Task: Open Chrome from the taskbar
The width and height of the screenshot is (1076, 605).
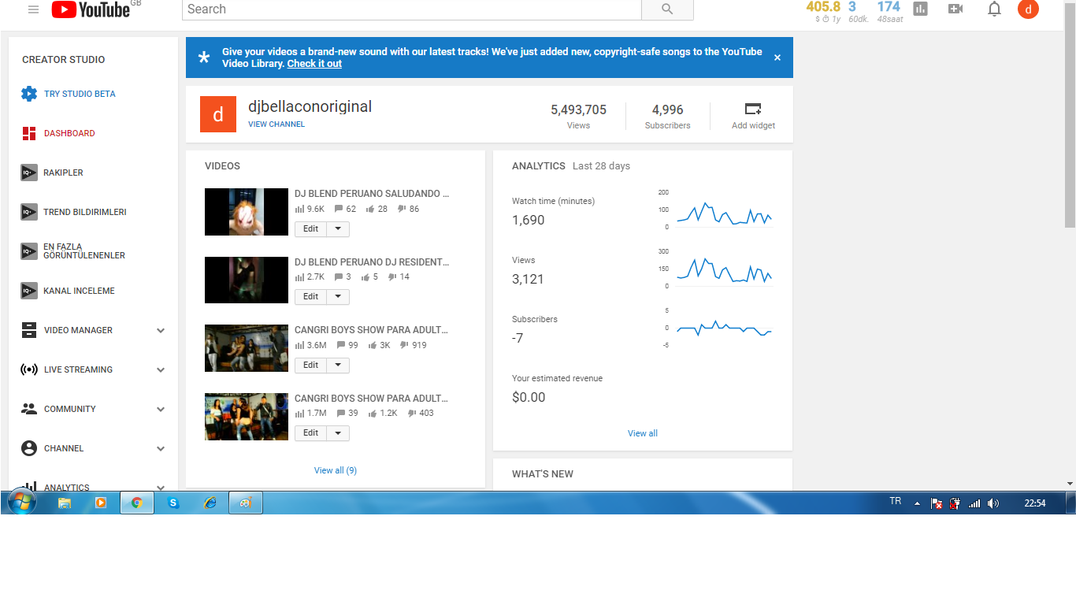Action: tap(137, 503)
